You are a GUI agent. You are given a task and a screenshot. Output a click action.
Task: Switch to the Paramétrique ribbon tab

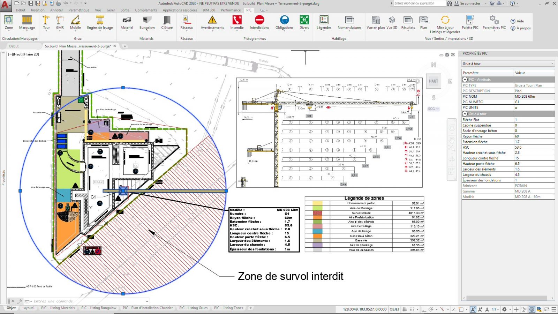[79, 10]
